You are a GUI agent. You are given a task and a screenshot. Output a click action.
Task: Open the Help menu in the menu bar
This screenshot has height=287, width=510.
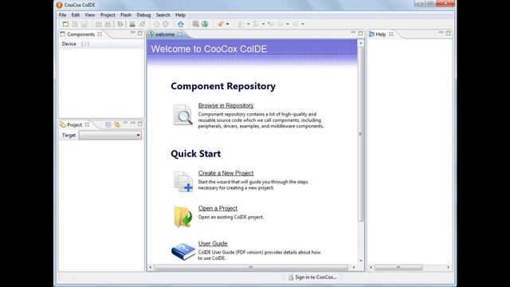(x=180, y=15)
